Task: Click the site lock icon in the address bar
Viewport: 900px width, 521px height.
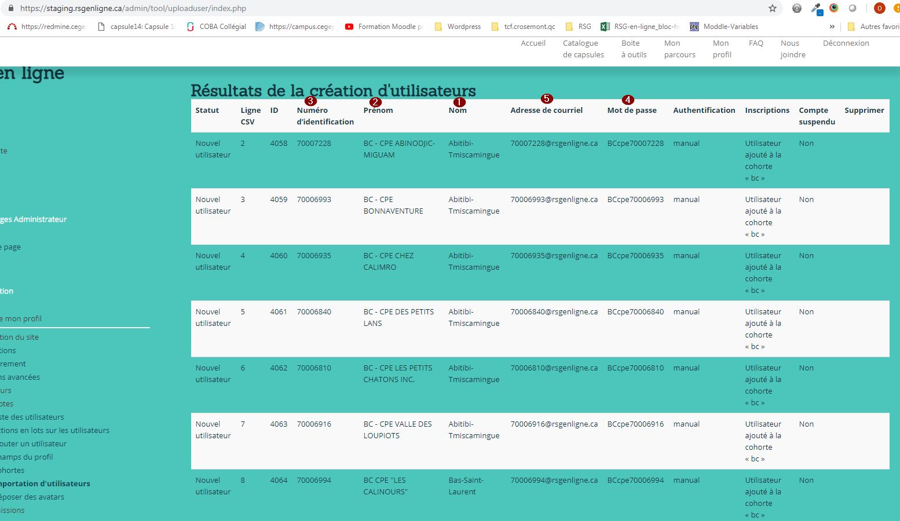Action: (10, 8)
